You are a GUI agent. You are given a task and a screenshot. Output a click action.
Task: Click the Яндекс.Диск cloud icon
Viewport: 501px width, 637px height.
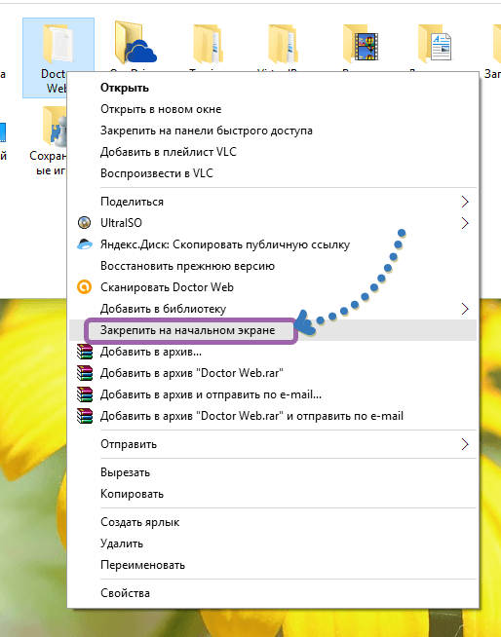85,244
